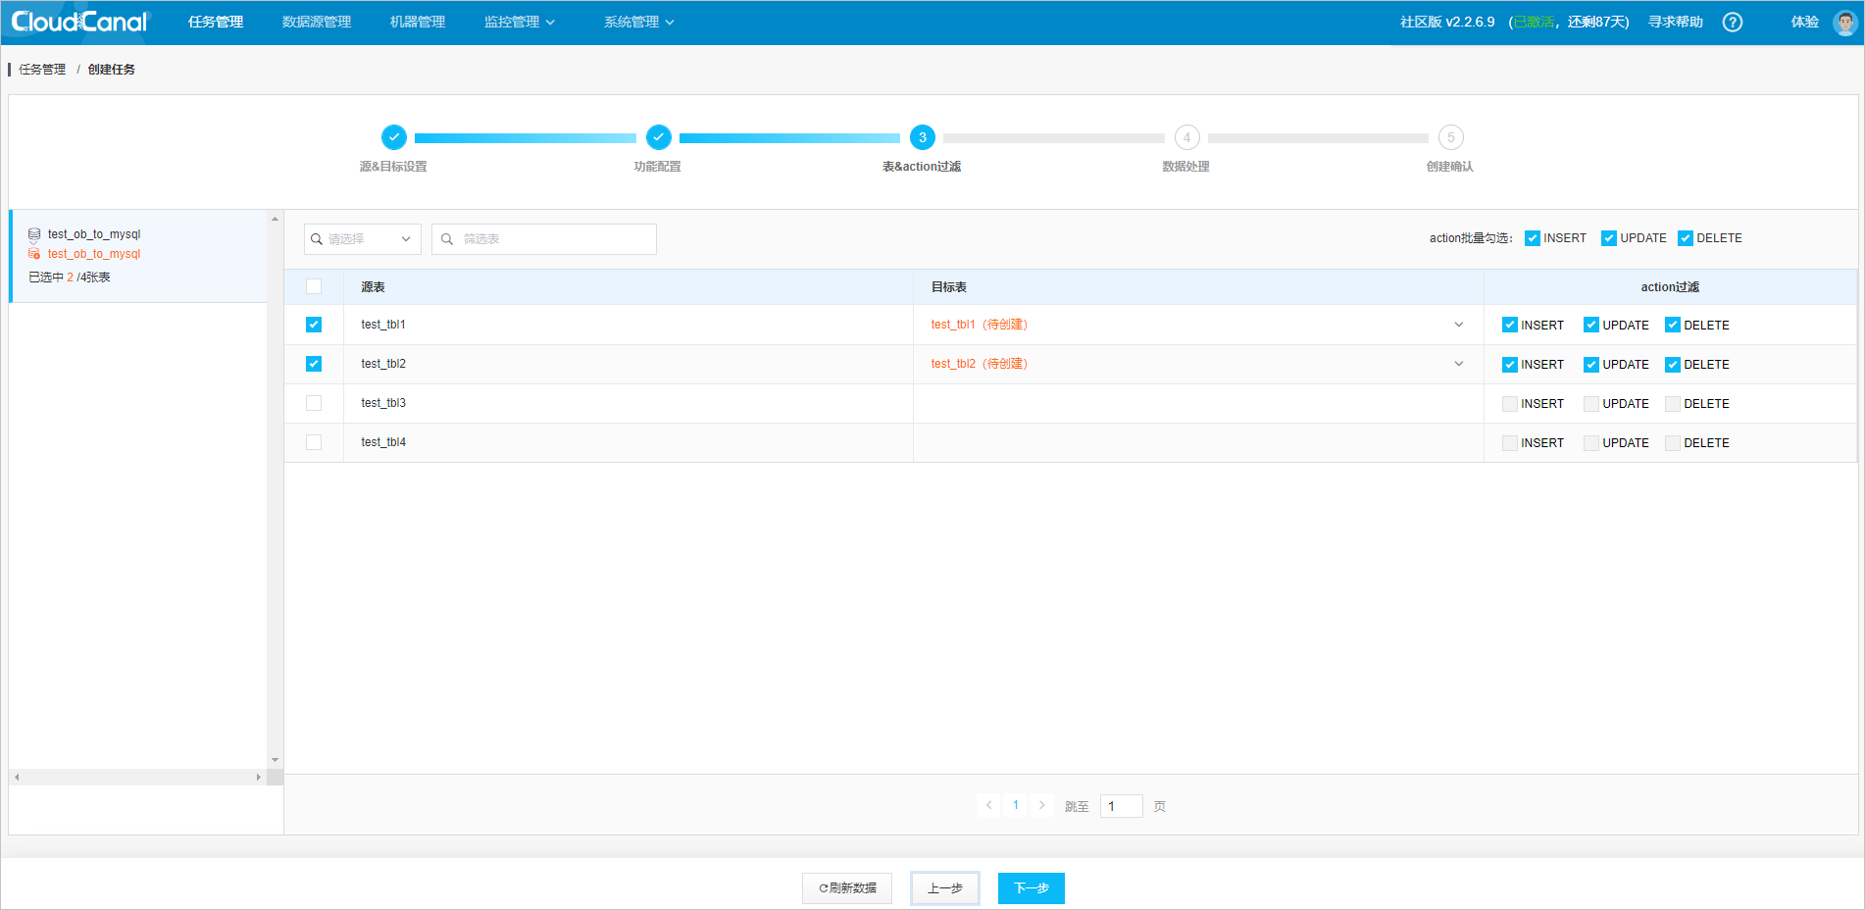1865x910 pixels.
Task: Open the help question mark icon
Action: click(x=1732, y=22)
